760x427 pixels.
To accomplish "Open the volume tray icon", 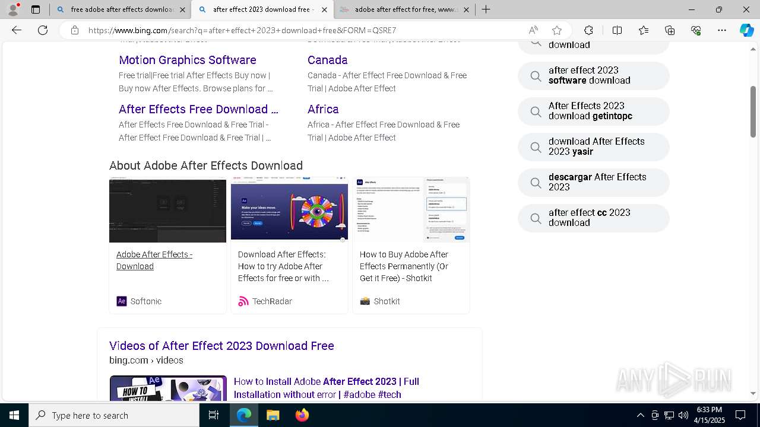I will pyautogui.click(x=683, y=415).
